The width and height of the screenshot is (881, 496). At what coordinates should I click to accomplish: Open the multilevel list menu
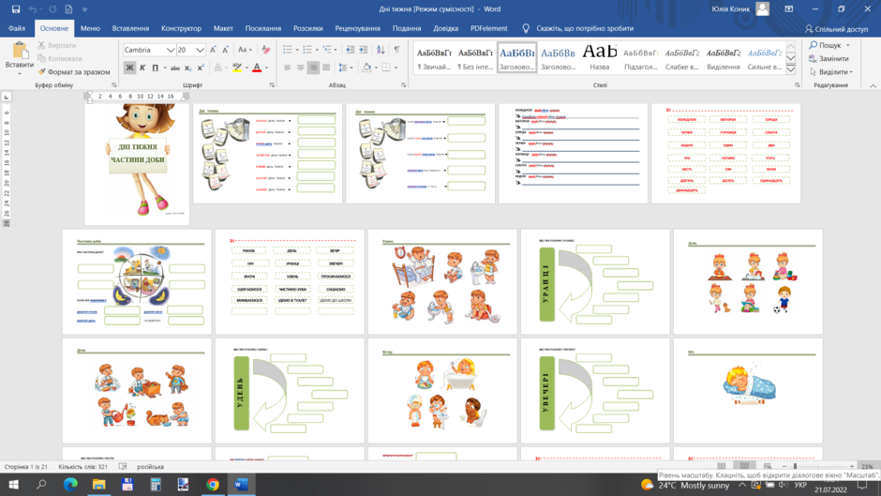pyautogui.click(x=329, y=50)
